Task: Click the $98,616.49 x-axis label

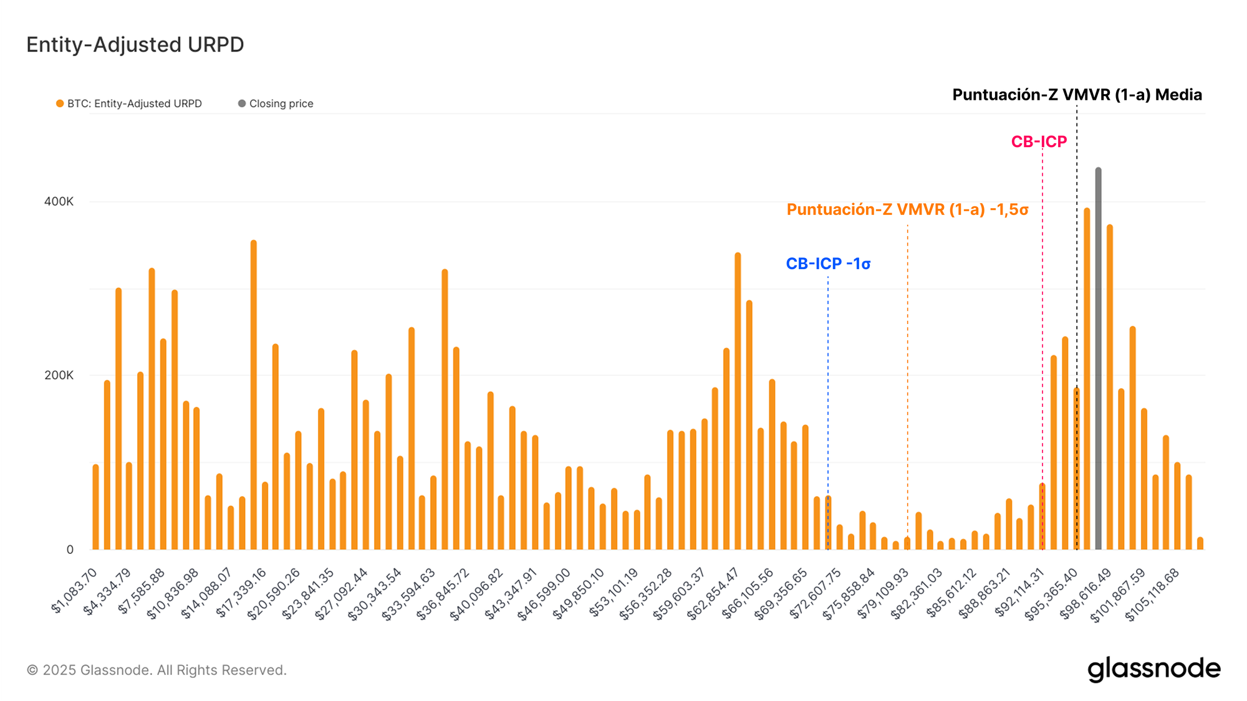Action: click(x=1085, y=594)
